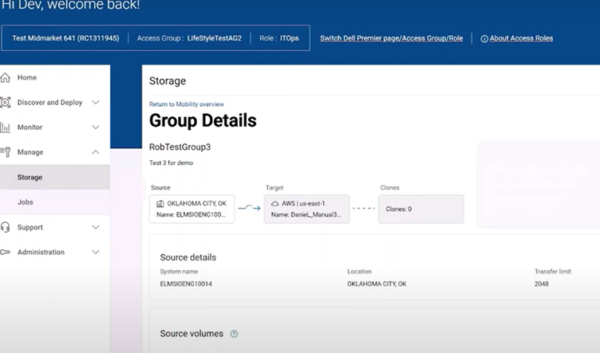This screenshot has height=353, width=600.
Task: Click the info icon beside About Access Roles
Action: [484, 38]
